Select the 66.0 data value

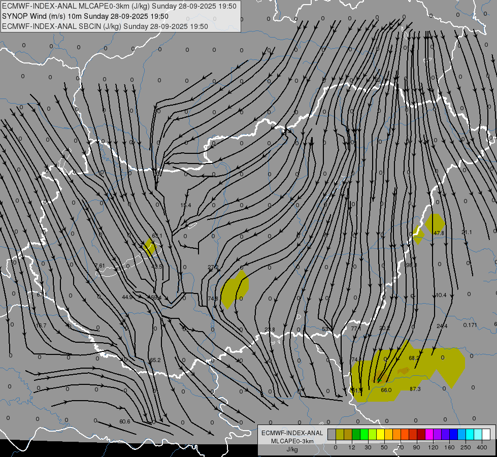click(386, 390)
